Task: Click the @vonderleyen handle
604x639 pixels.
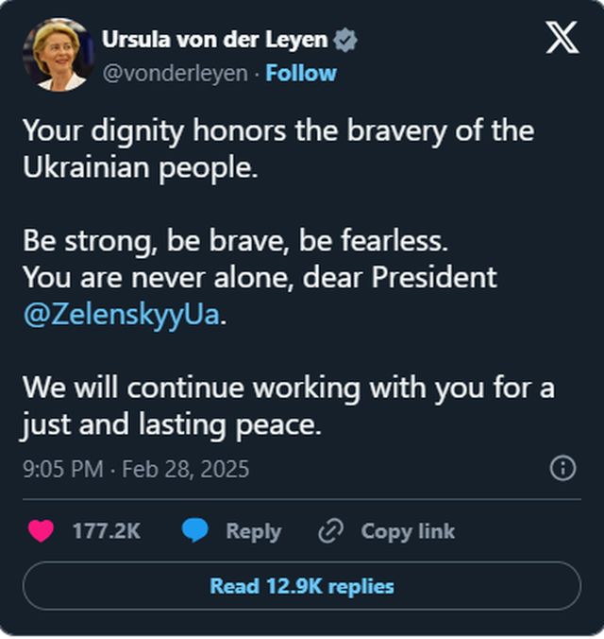Action: point(176,73)
